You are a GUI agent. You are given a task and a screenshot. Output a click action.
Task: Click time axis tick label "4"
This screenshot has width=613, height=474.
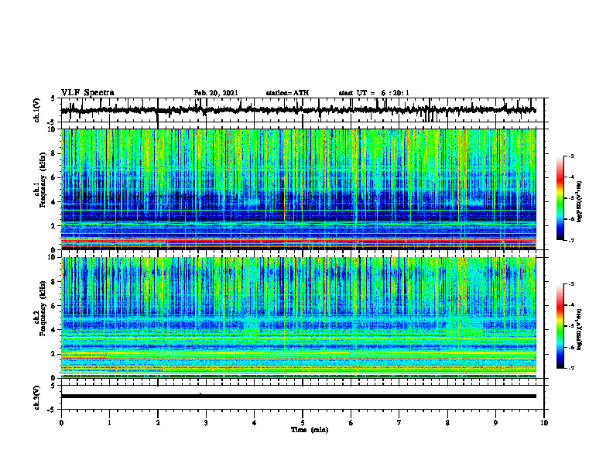[255, 423]
